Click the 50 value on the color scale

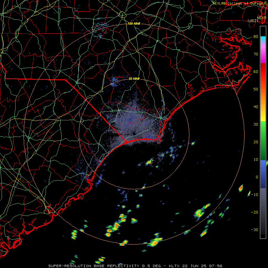256,89
